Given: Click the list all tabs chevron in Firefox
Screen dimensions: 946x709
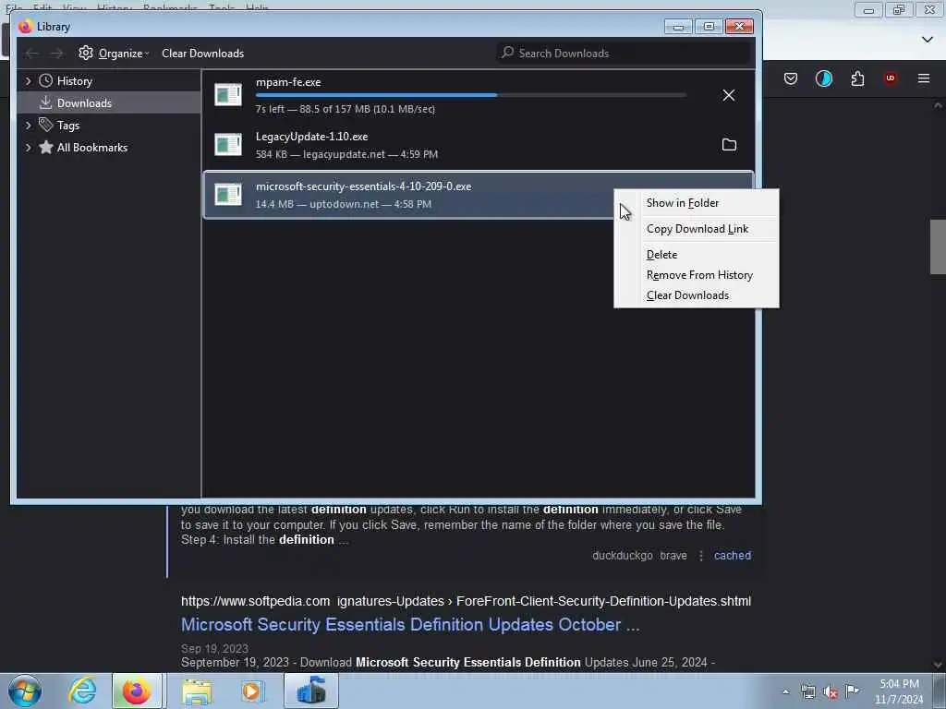Looking at the screenshot, I should click(928, 40).
